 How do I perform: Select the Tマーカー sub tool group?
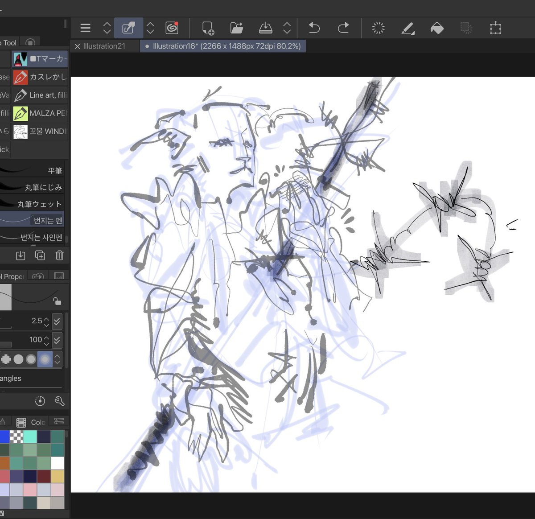click(x=40, y=59)
